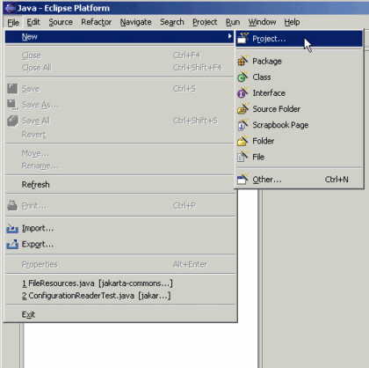Click the Export icon in File menu
The width and height of the screenshot is (369, 368).
click(x=12, y=244)
